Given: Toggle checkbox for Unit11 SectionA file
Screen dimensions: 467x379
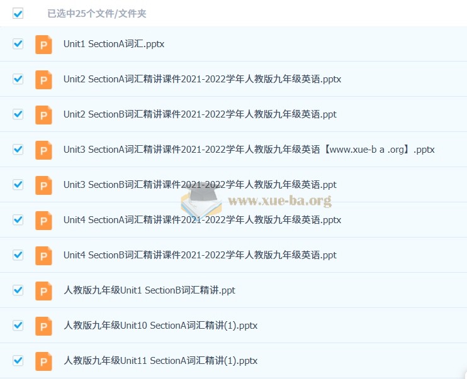Looking at the screenshot, I should tap(18, 360).
